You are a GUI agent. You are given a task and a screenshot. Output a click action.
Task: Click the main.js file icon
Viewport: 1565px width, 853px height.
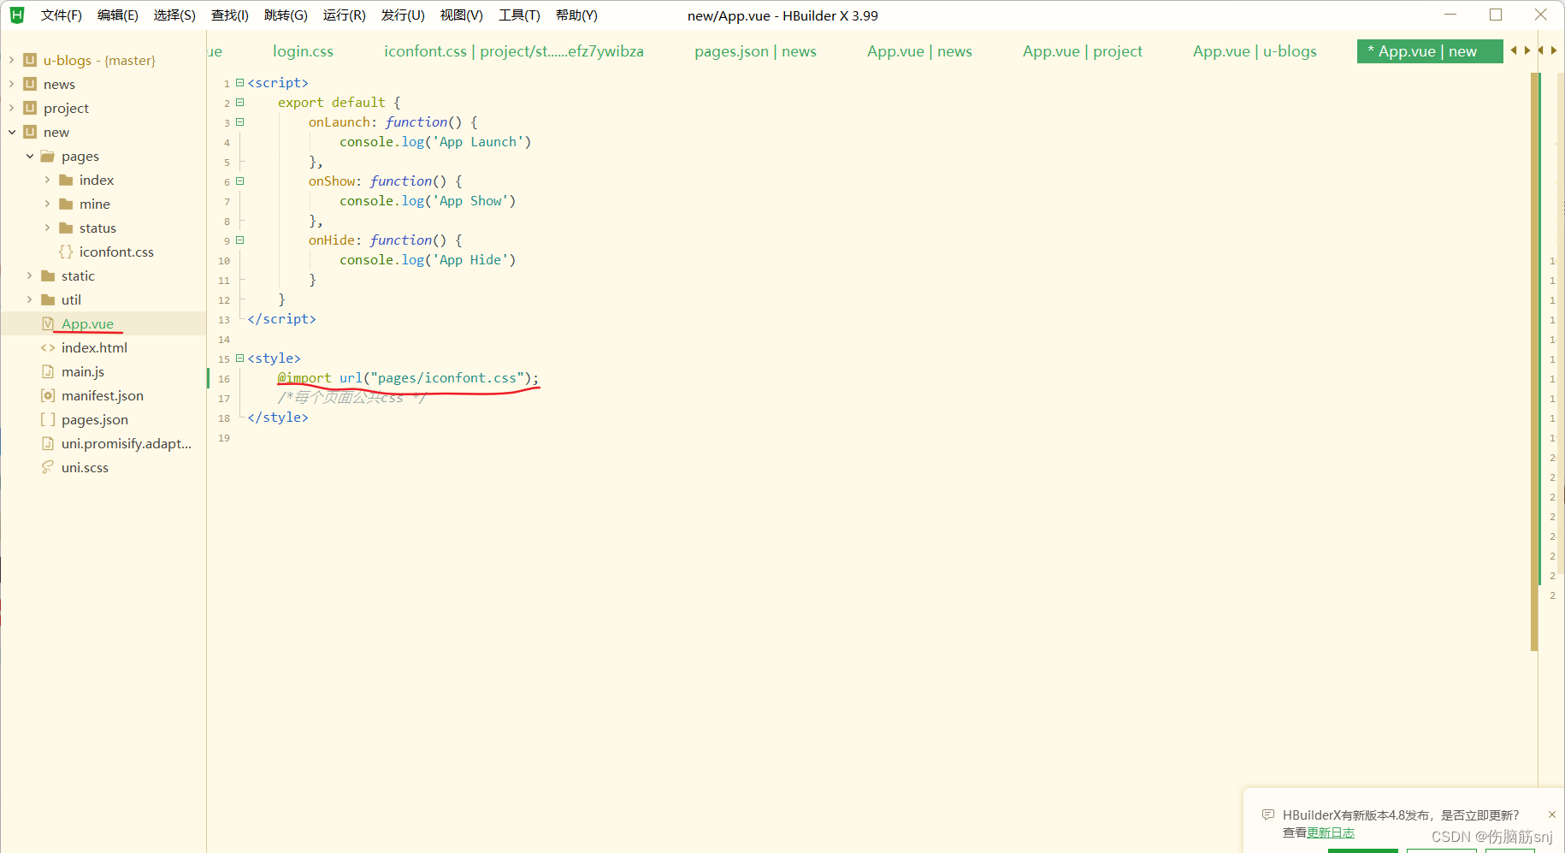[x=48, y=371]
